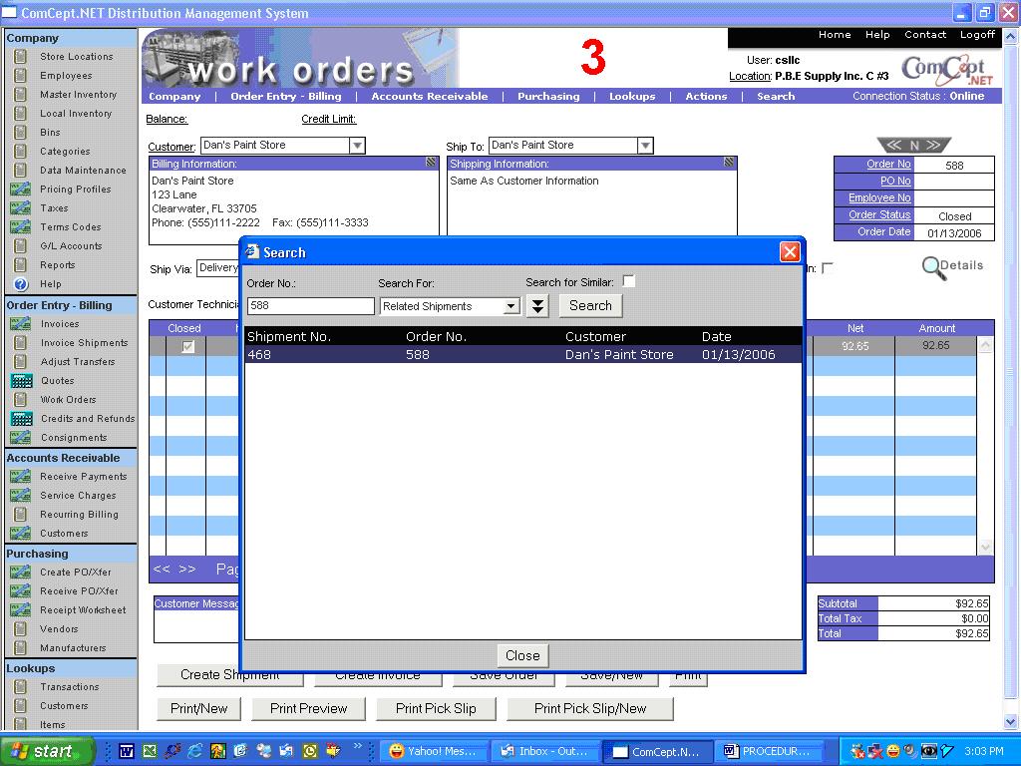Open the Accounts Receivable menu
1021x766 pixels.
(x=429, y=97)
